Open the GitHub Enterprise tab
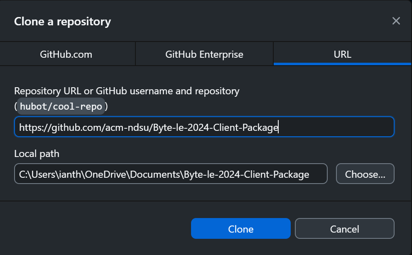The width and height of the screenshot is (412, 255). pos(204,54)
